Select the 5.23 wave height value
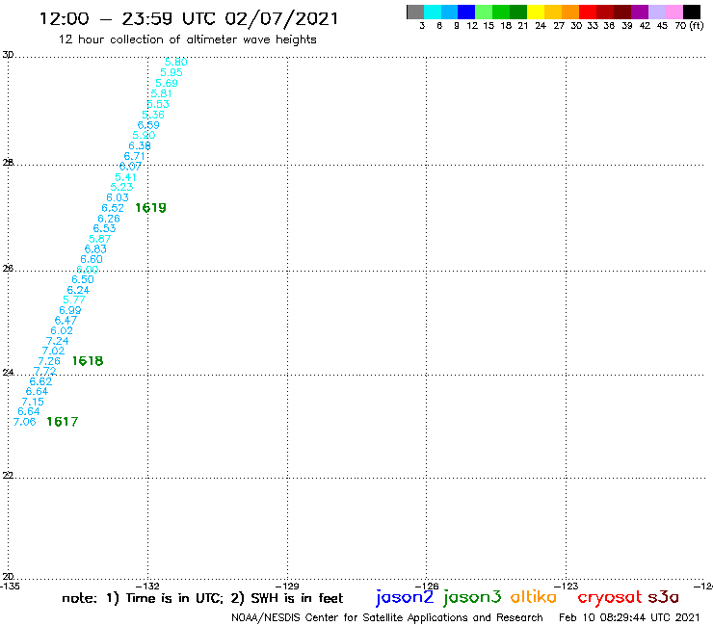713x626 pixels. click(121, 187)
